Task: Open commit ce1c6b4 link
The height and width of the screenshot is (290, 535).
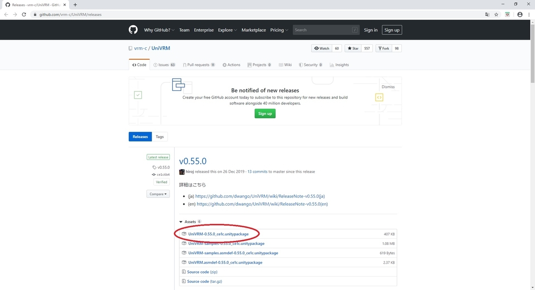Action: tap(161, 174)
